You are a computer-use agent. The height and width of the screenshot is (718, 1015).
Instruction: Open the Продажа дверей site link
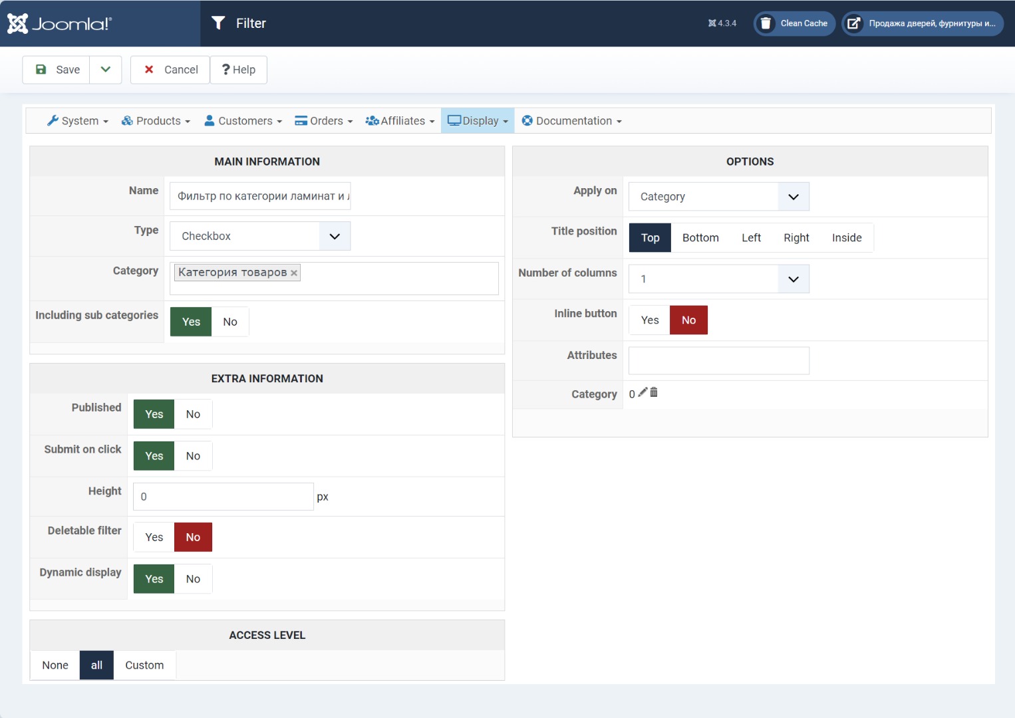pos(923,24)
